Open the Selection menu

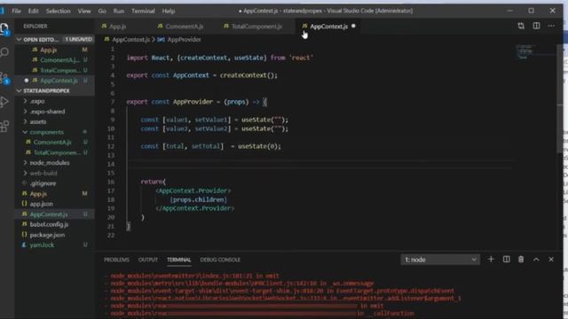click(58, 11)
